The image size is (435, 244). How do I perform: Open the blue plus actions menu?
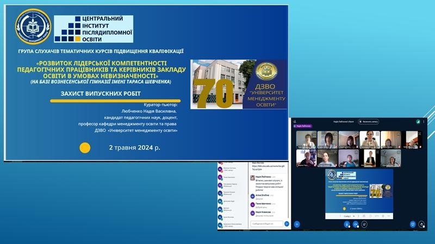297,223
